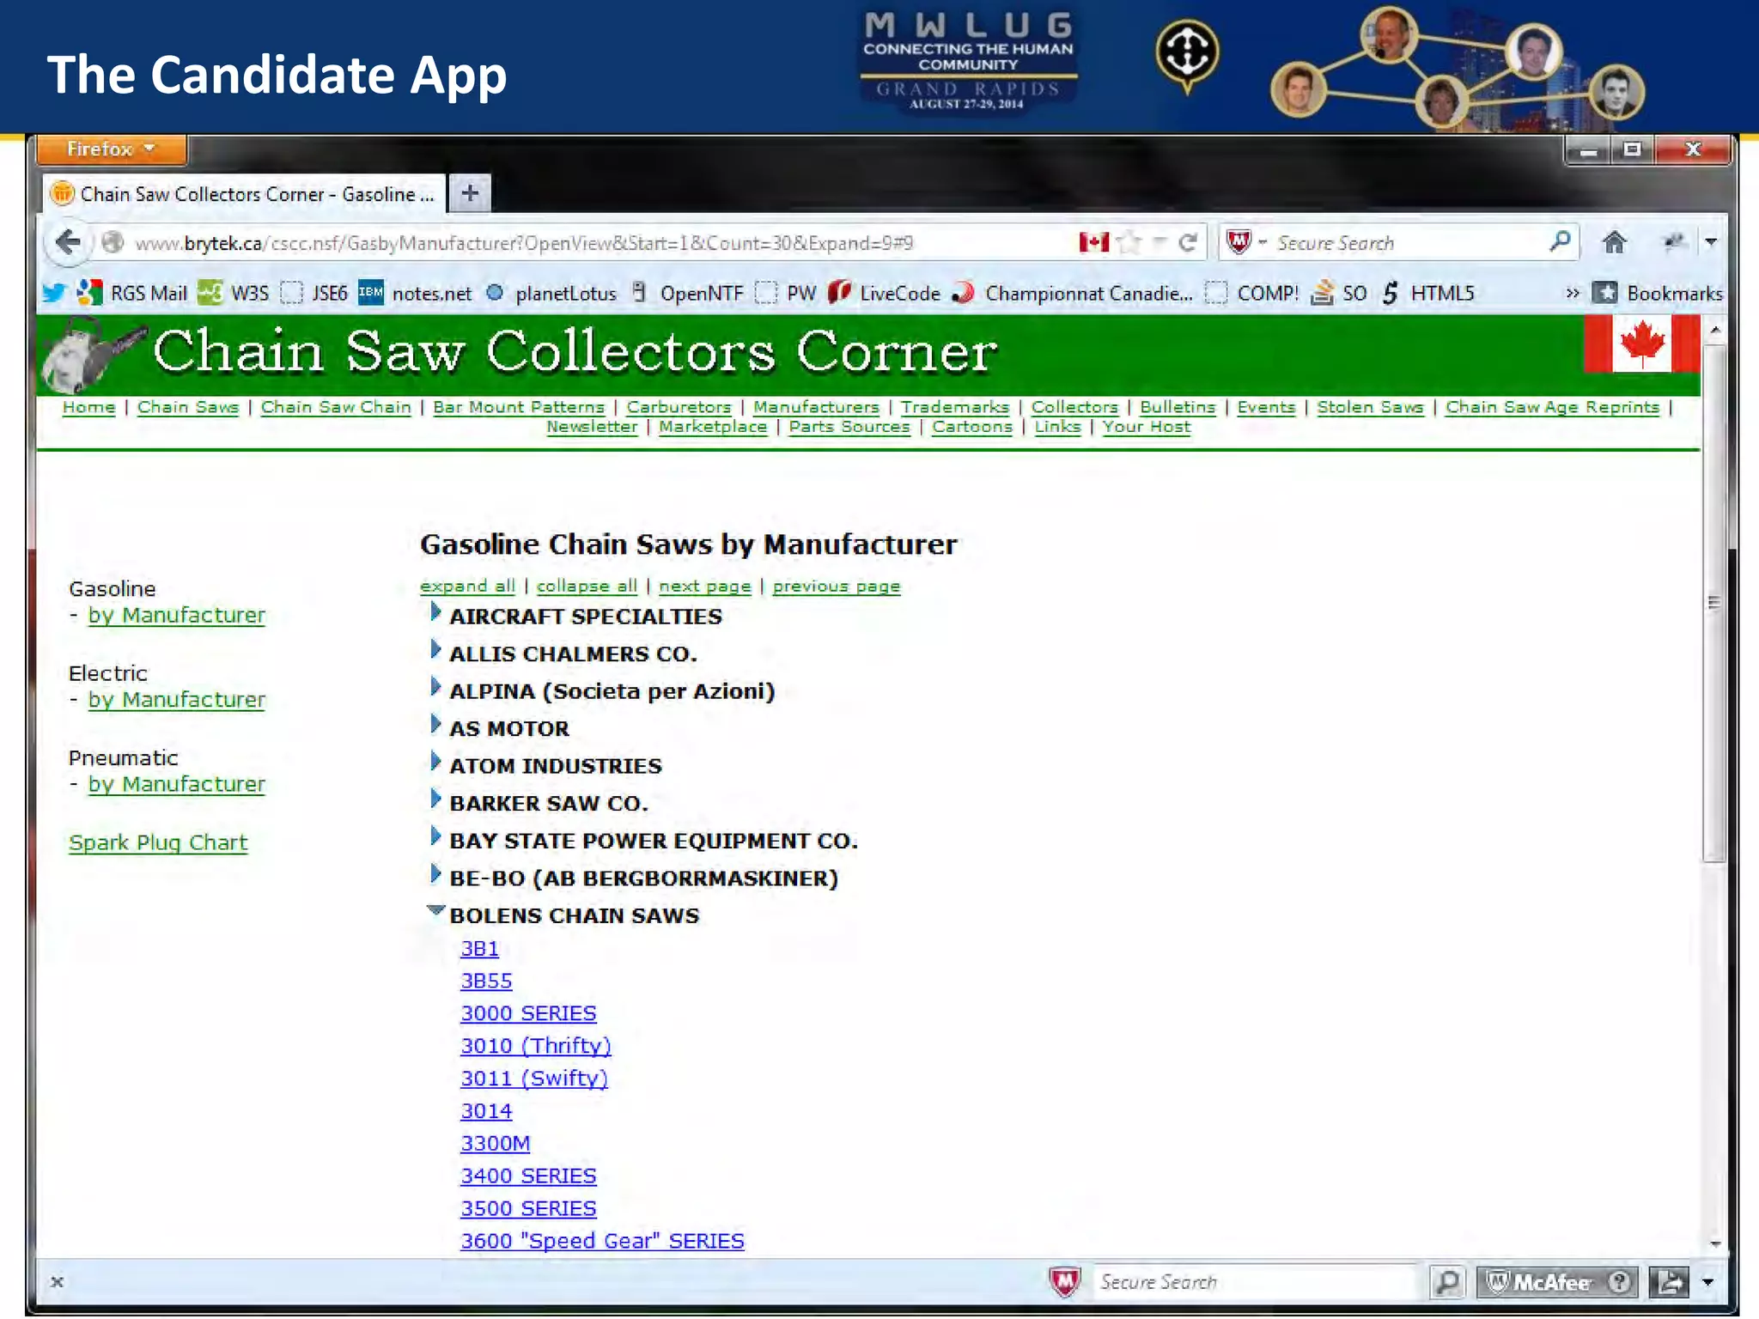Open a new tab with plus button
1759x1319 pixels.
tap(469, 193)
